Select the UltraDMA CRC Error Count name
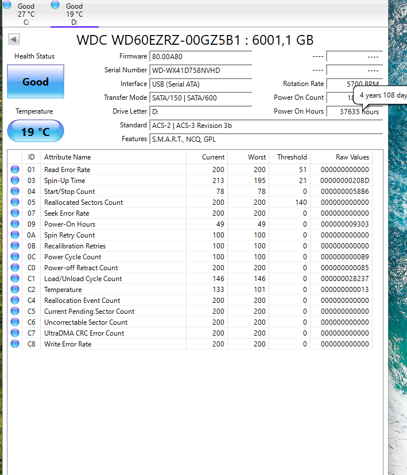This screenshot has width=407, height=475. pyautogui.click(x=84, y=333)
